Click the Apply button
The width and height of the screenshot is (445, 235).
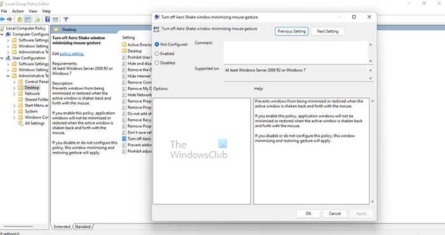pyautogui.click(x=361, y=213)
